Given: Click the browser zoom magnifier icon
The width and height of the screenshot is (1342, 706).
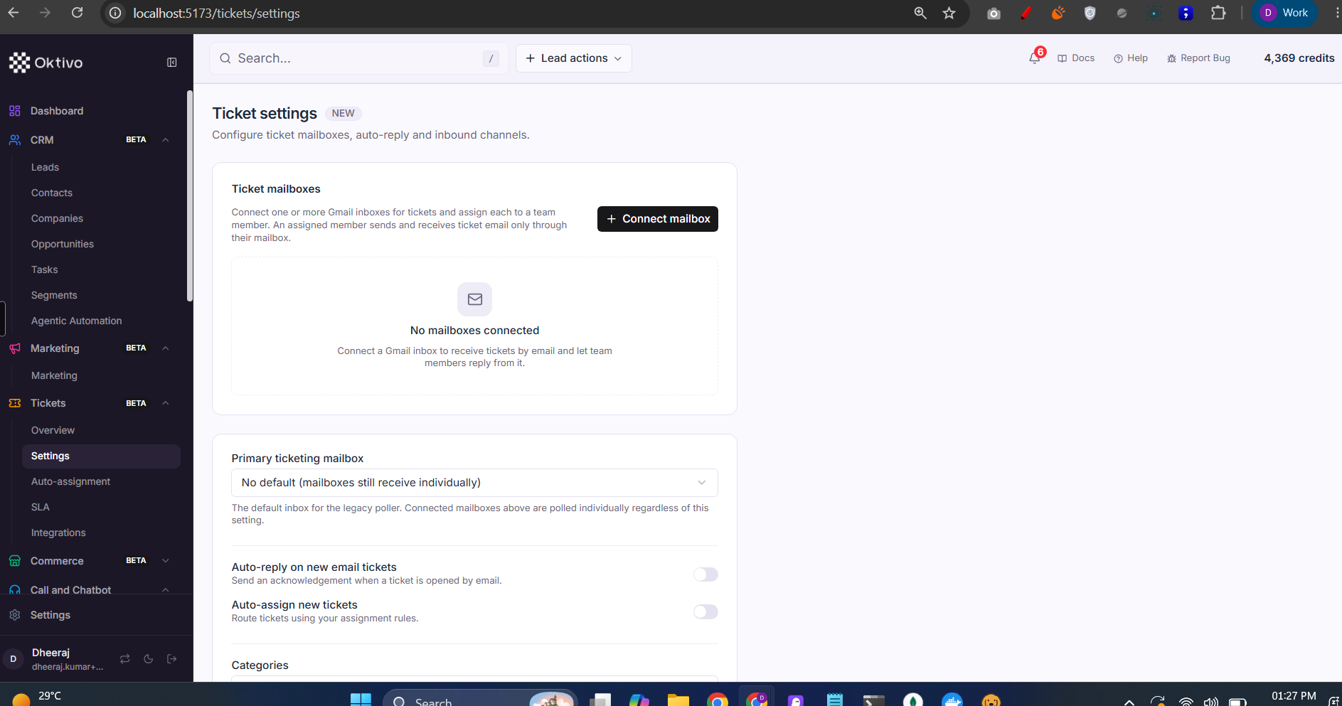Looking at the screenshot, I should [x=920, y=13].
